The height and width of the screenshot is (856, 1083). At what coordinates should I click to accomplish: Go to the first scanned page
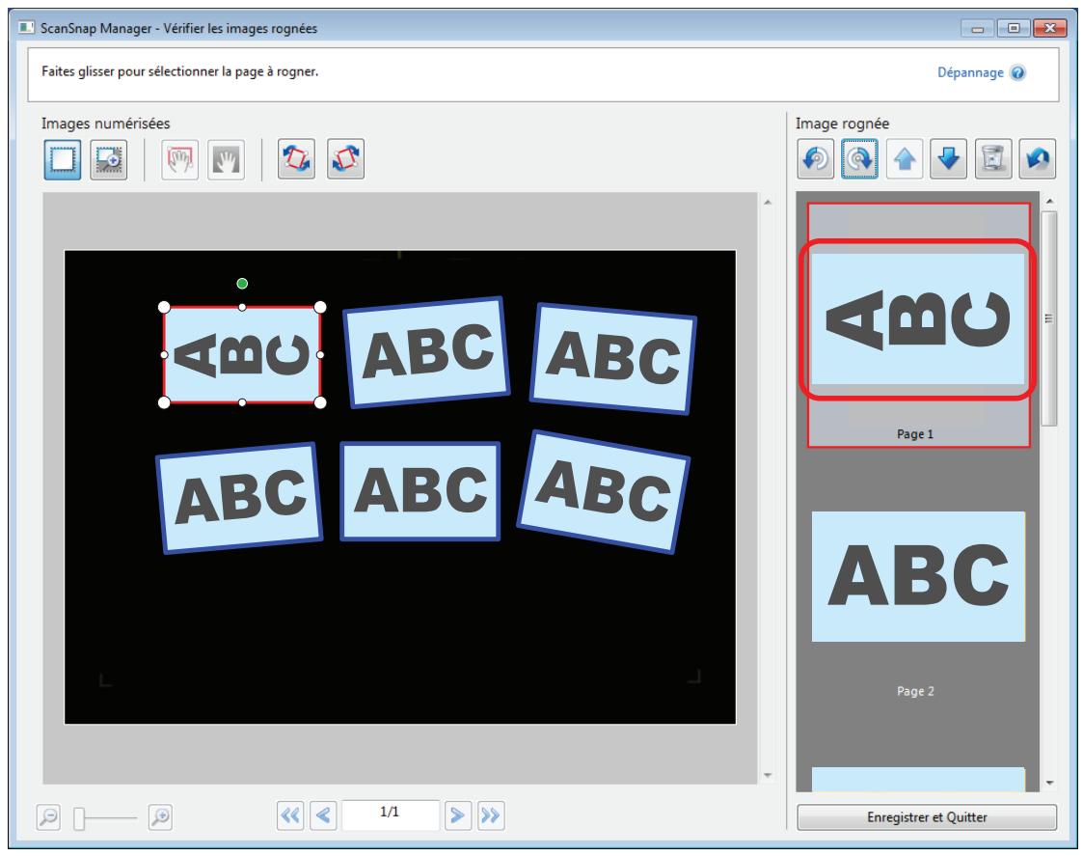click(x=290, y=815)
